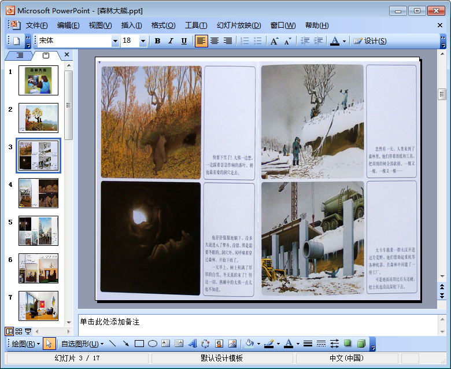Viewport: 451px width, 369px height.
Task: Toggle Italic formatting
Action: tap(171, 41)
